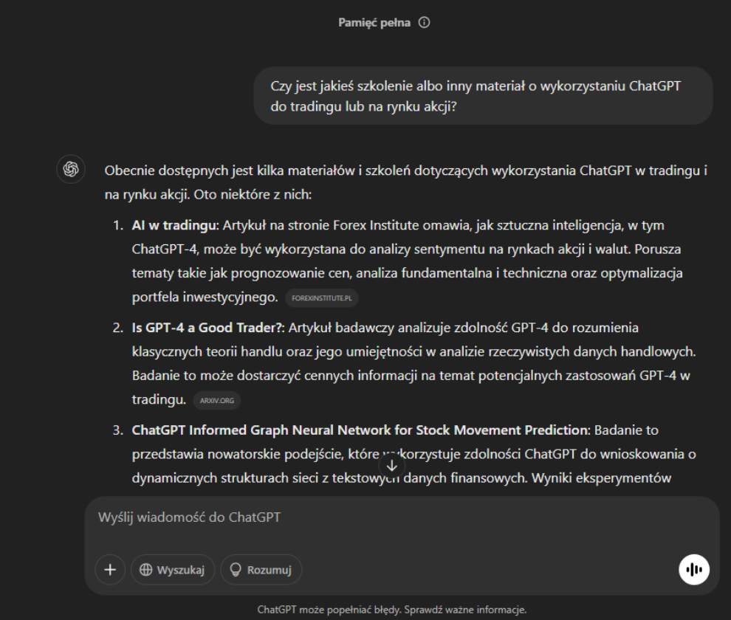Image resolution: width=731 pixels, height=620 pixels.
Task: Click the "AI w tradingu" bold title
Action: (173, 224)
